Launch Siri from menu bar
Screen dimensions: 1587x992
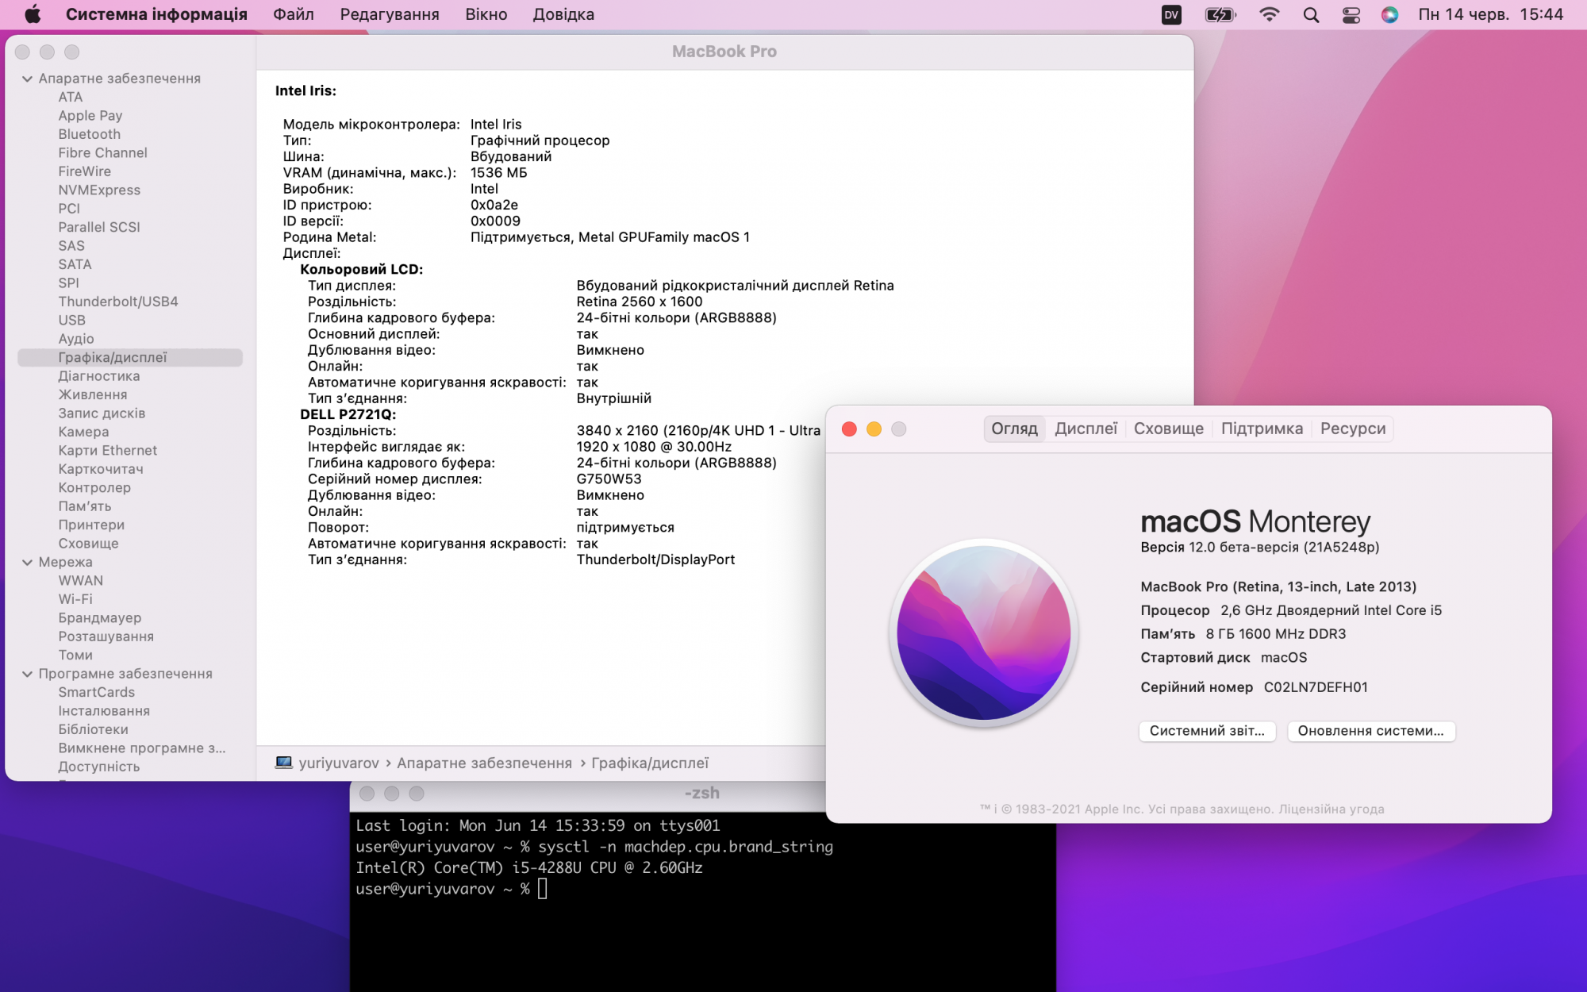click(x=1389, y=14)
